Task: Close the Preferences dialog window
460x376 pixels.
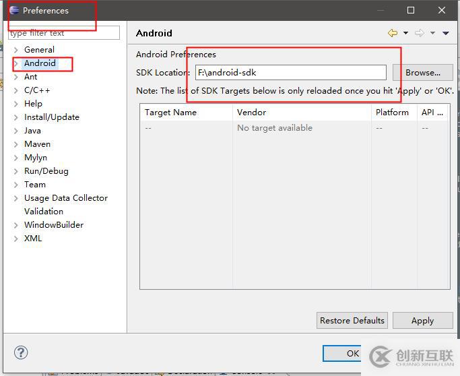Action: pos(442,10)
